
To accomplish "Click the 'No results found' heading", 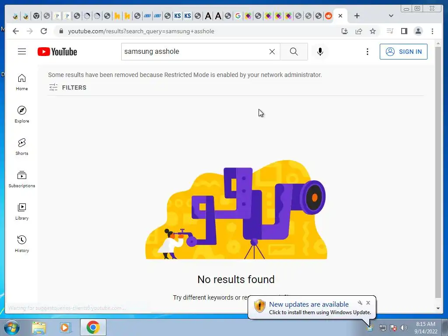I will [236, 280].
